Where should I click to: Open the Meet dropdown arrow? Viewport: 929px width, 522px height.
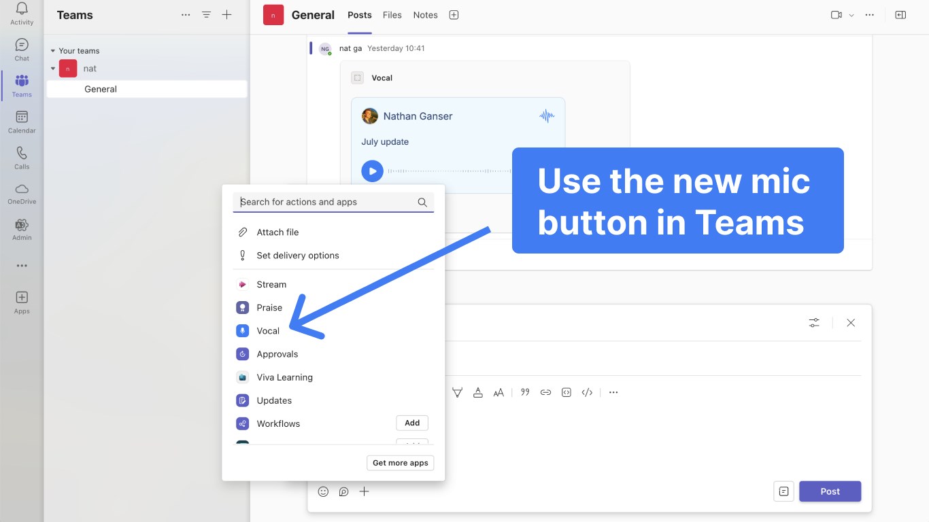tap(851, 15)
